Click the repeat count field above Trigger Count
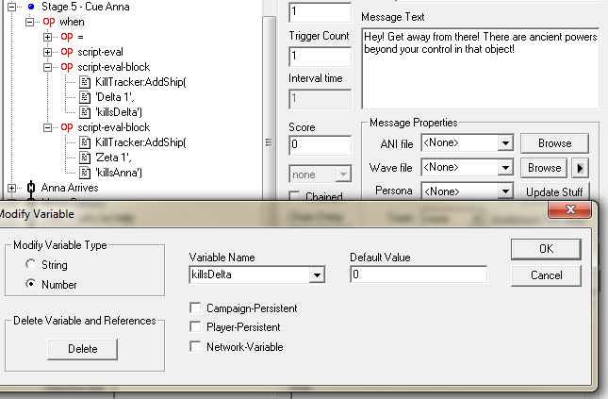Screen dimensions: 608x399 tap(320, 12)
